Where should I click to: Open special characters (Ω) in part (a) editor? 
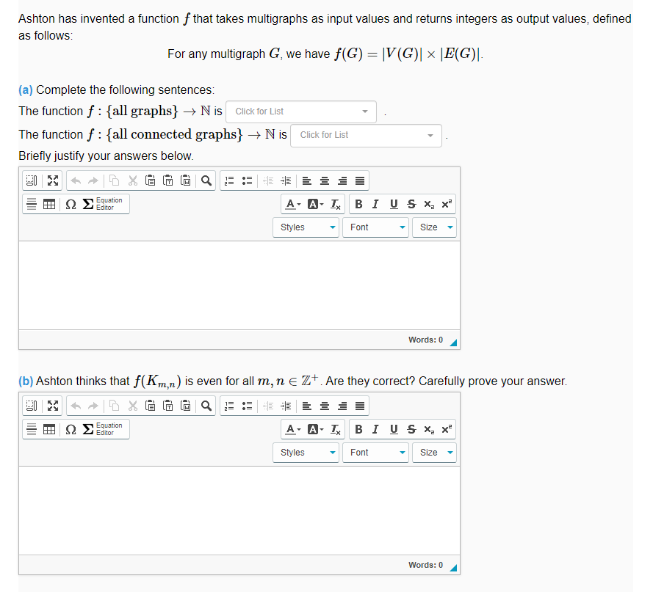point(71,204)
